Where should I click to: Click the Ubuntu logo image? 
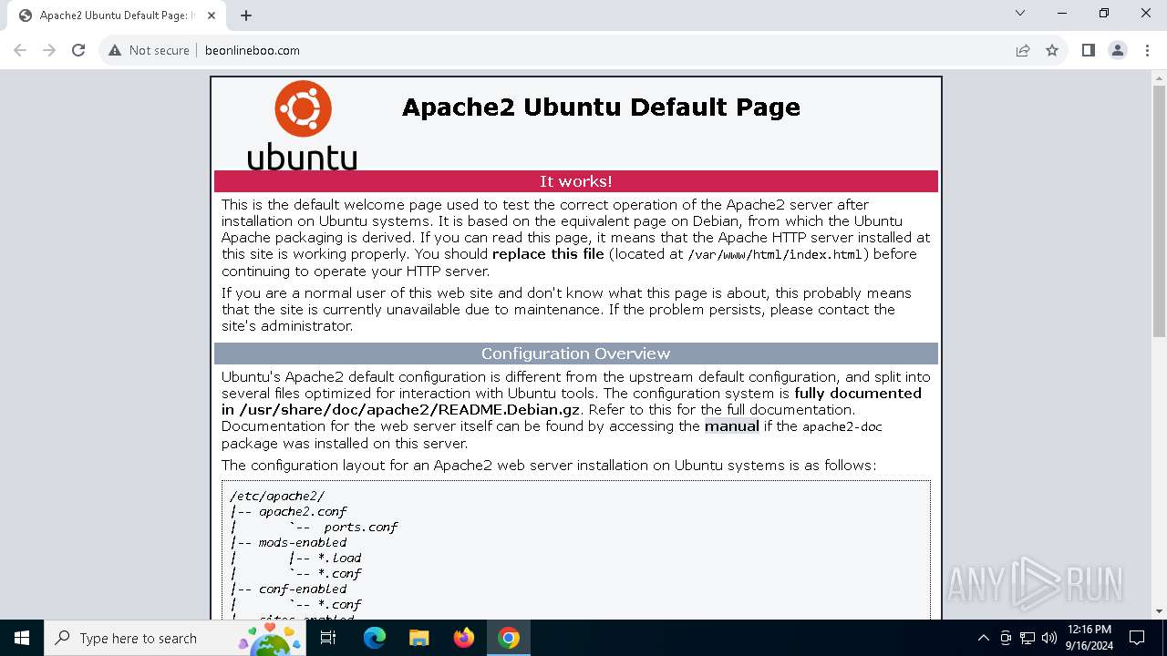(x=303, y=126)
